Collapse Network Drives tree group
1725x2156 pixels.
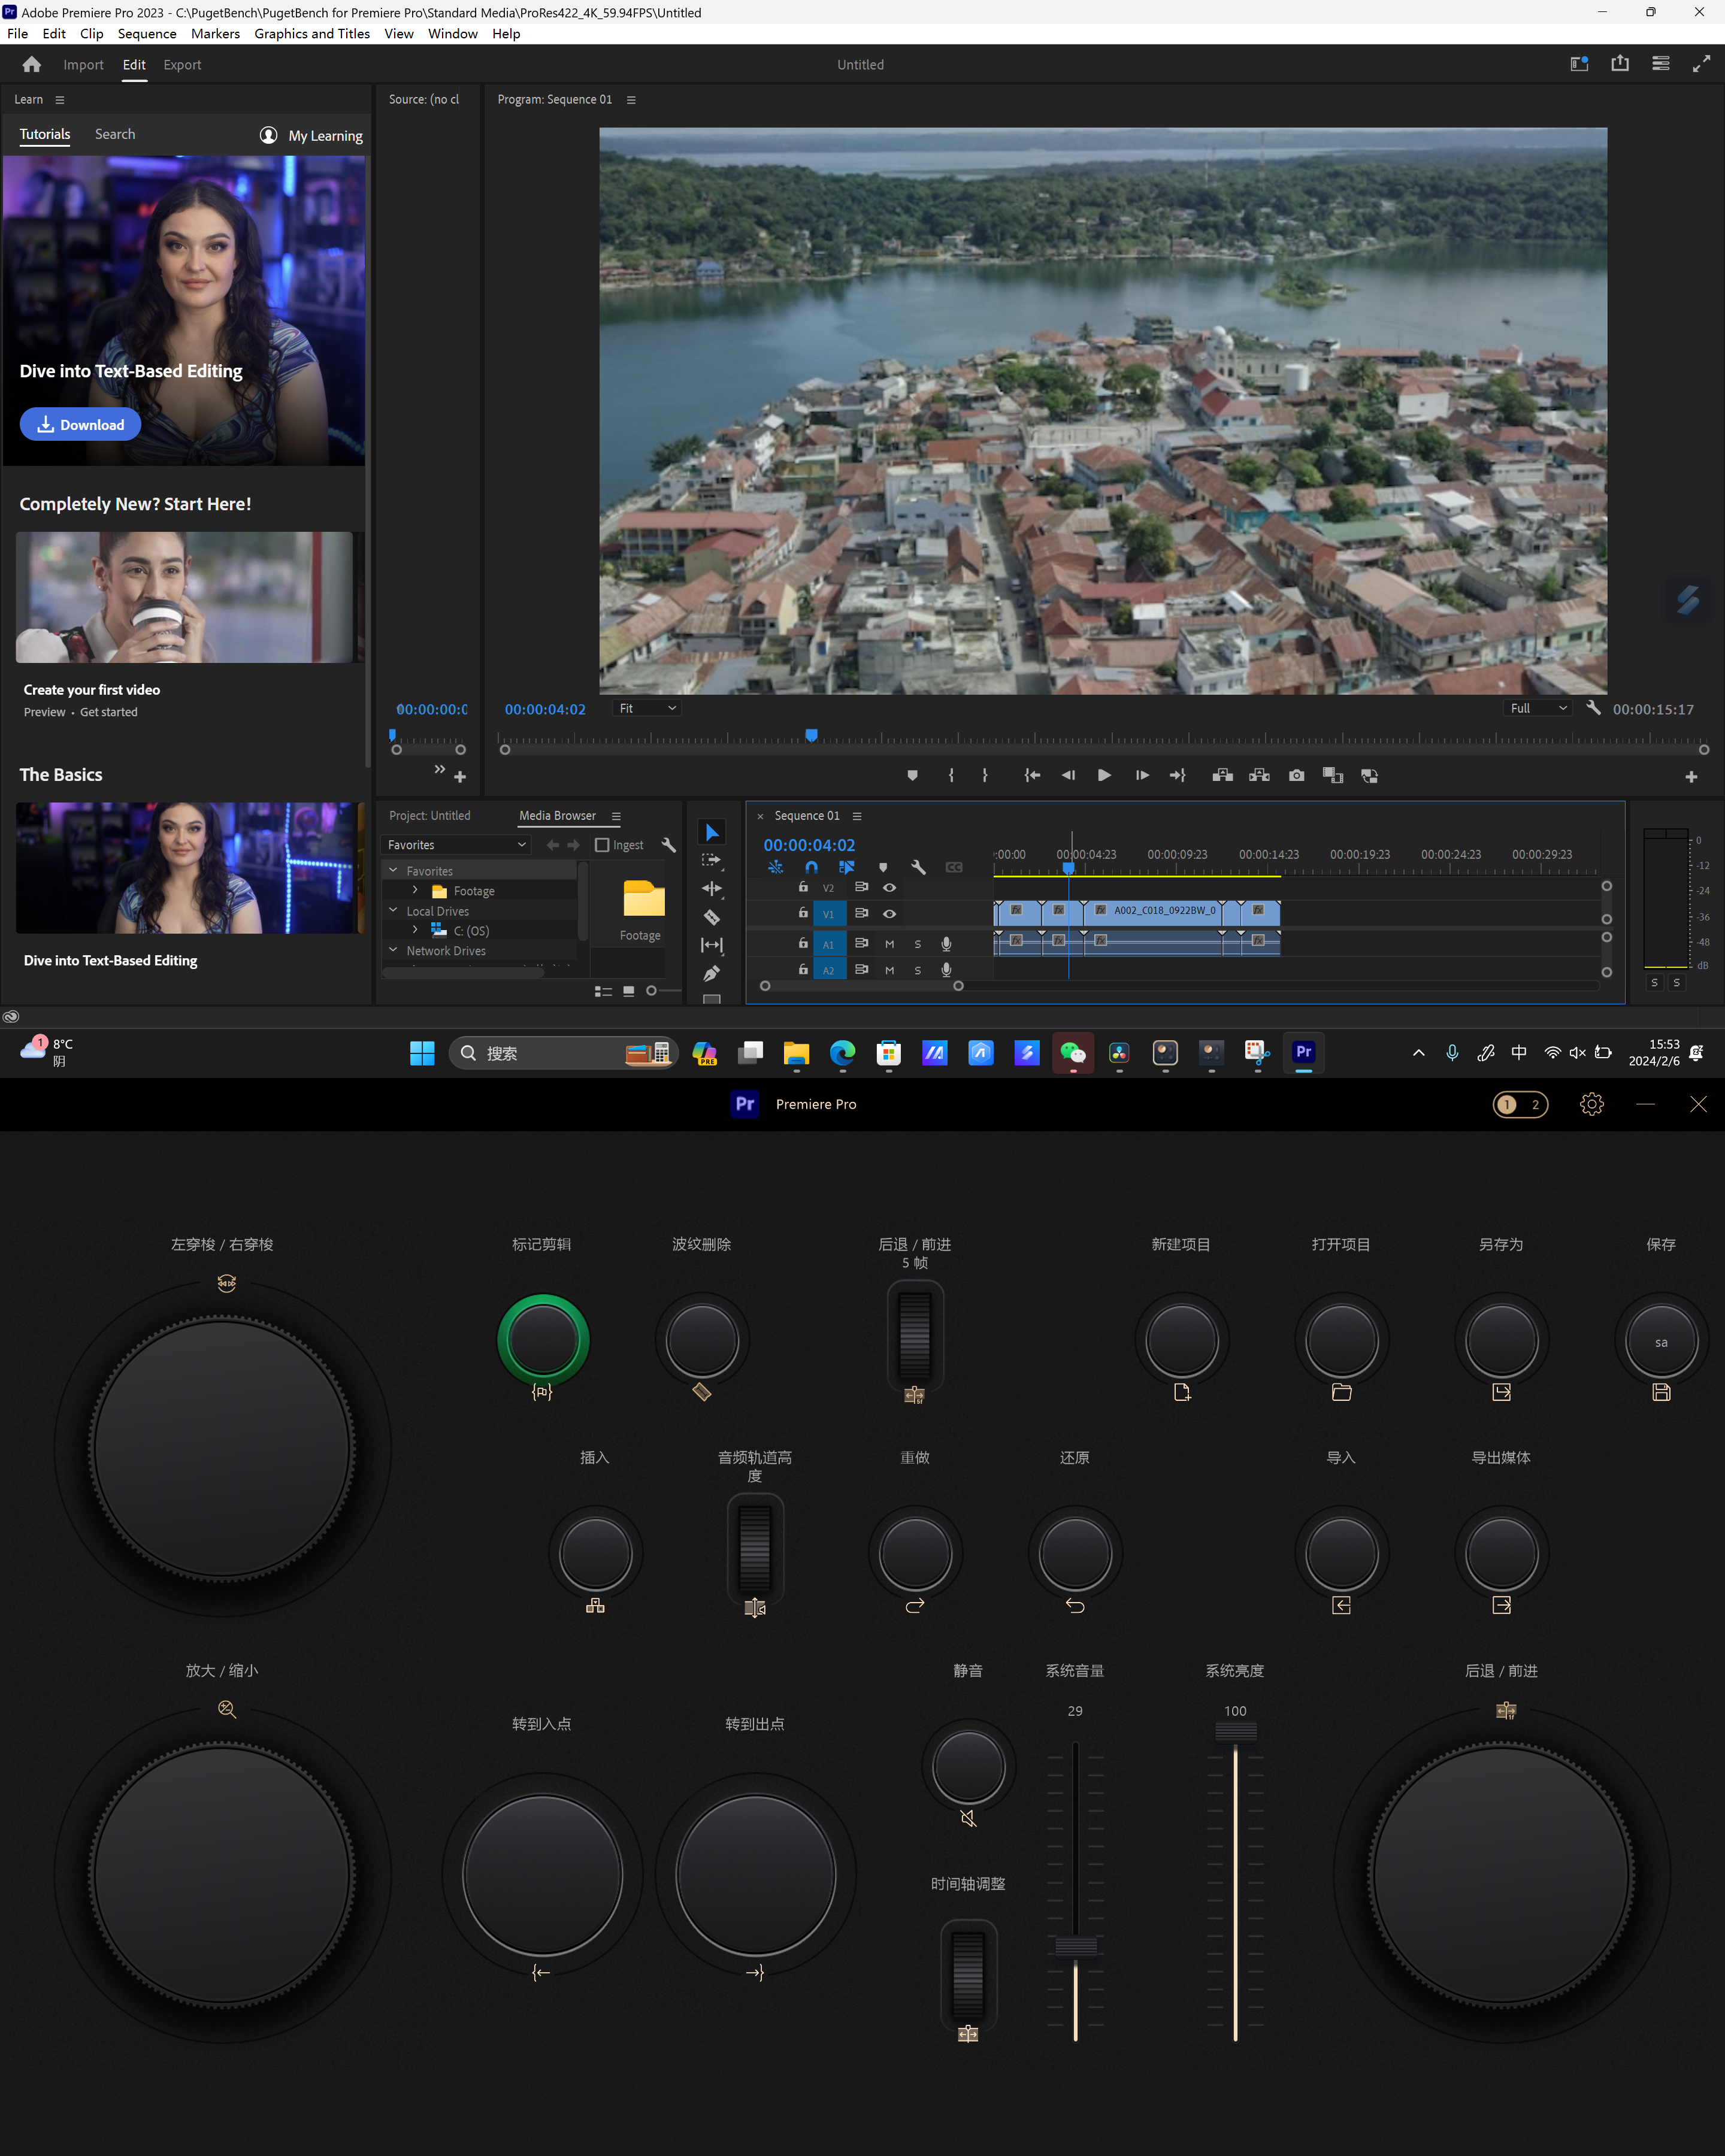click(393, 950)
